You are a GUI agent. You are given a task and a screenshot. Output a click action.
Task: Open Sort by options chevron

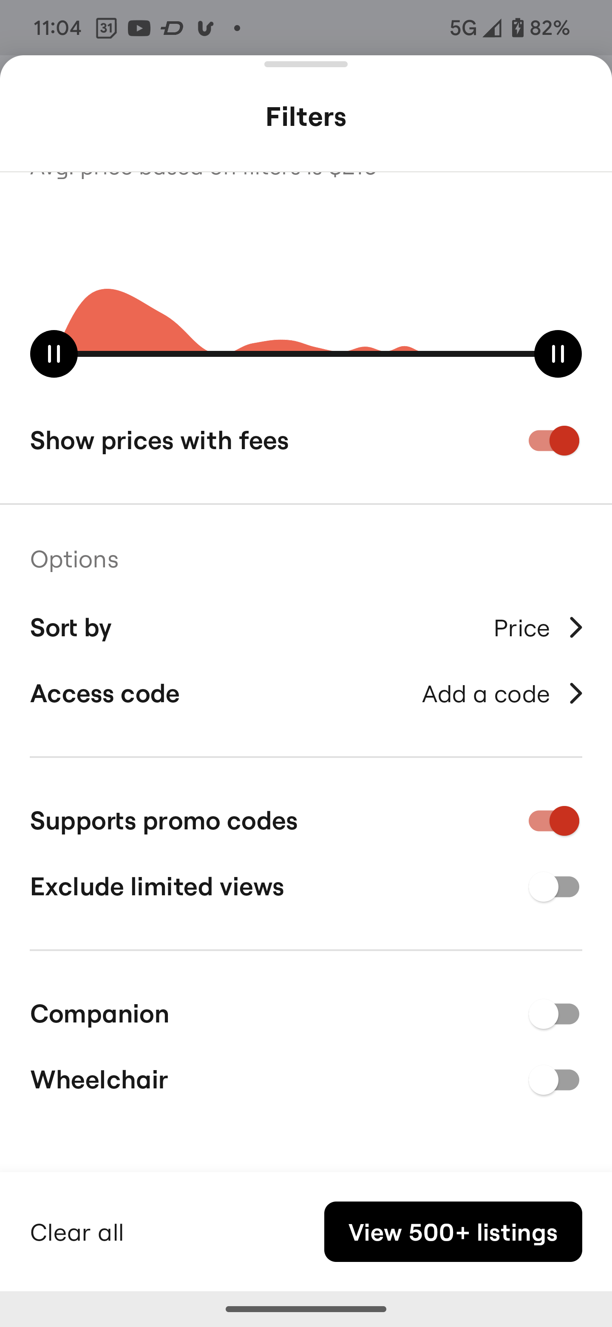575,627
